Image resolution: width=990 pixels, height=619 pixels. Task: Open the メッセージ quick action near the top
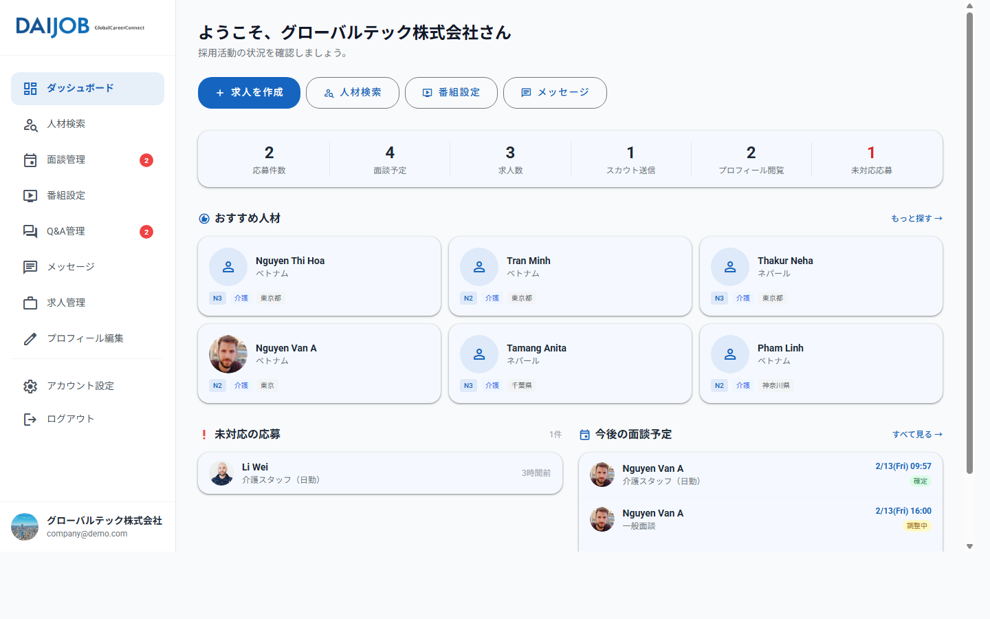(555, 92)
